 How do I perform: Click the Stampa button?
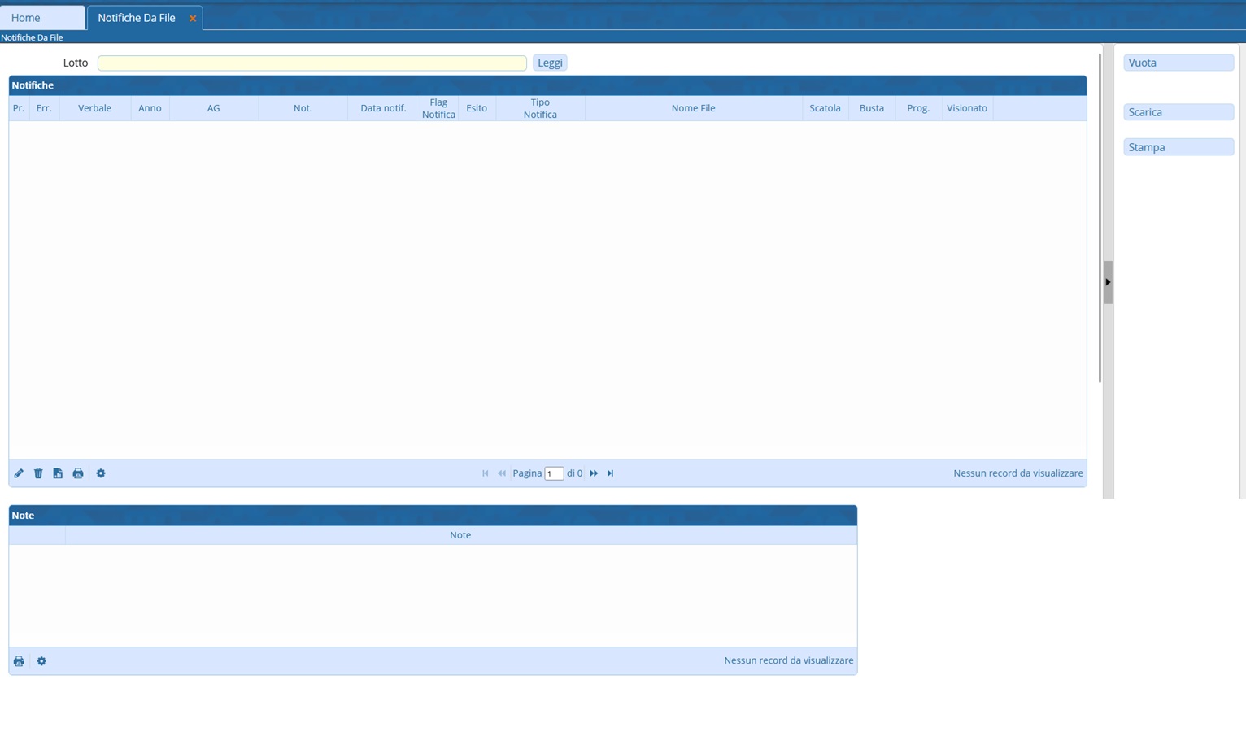(x=1178, y=147)
